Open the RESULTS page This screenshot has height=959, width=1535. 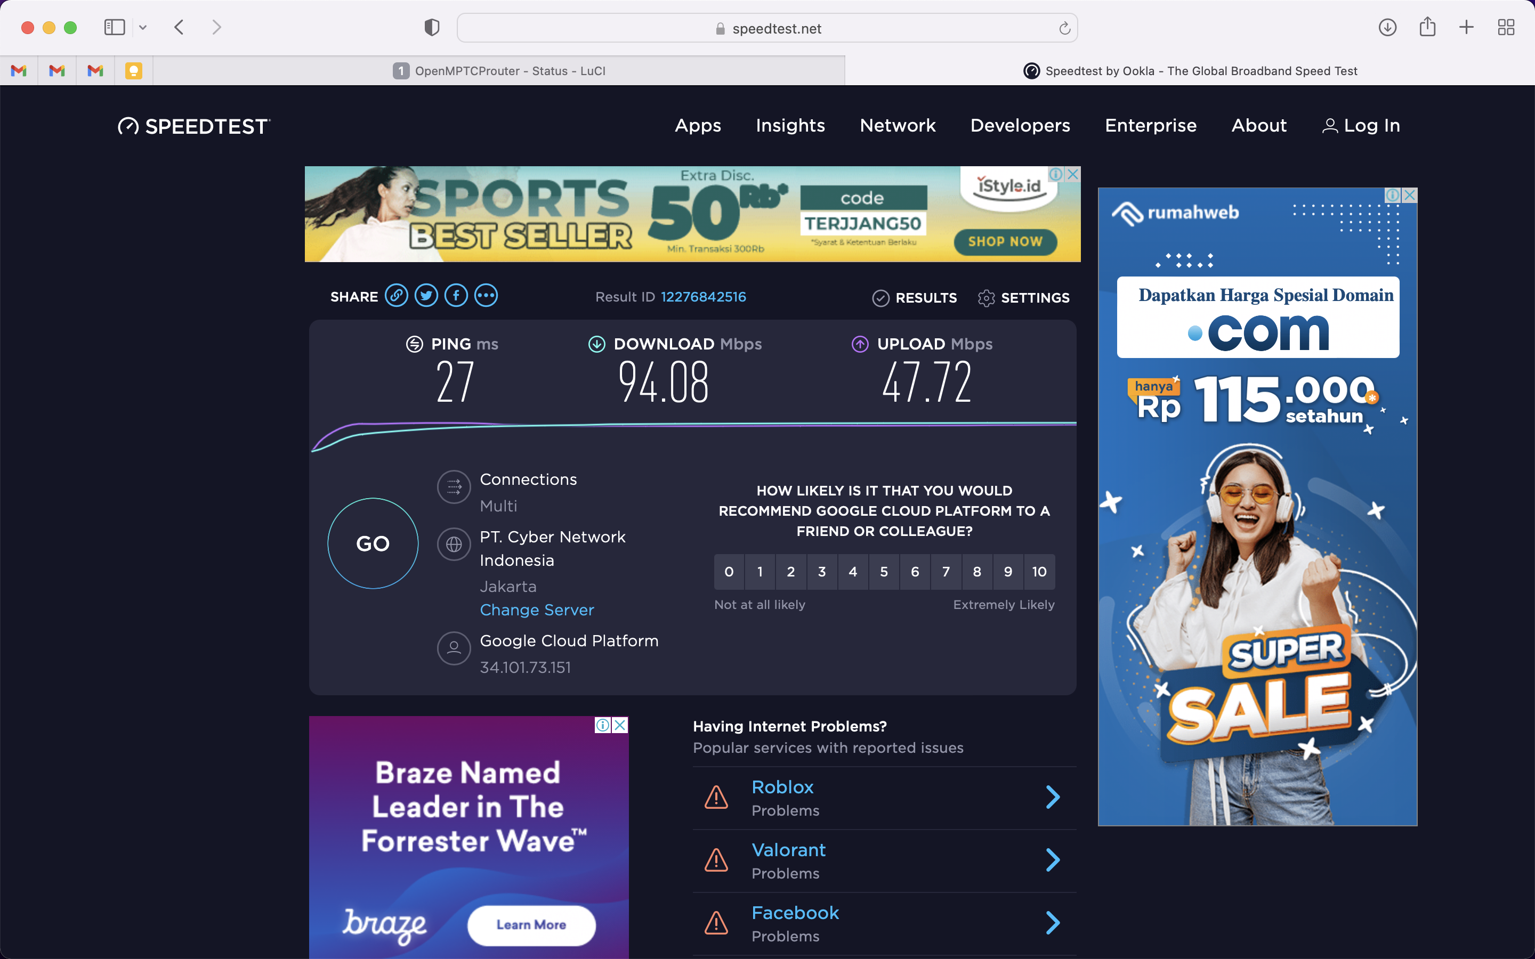point(915,297)
